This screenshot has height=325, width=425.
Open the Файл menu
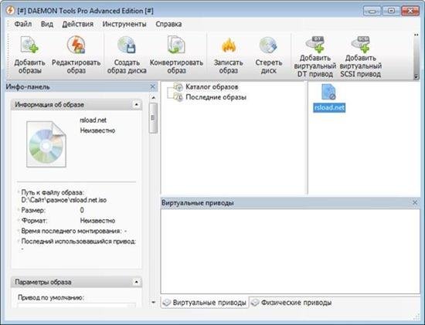pyautogui.click(x=23, y=24)
